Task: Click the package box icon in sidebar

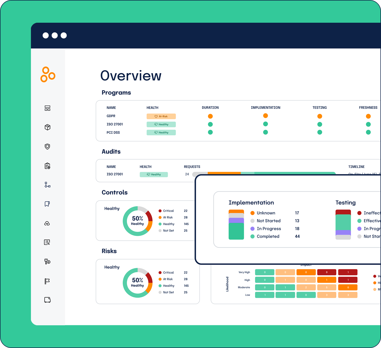Action: click(x=47, y=127)
